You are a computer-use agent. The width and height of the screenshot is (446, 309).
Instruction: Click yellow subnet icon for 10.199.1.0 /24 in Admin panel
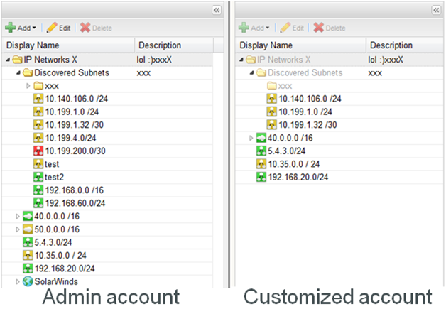point(38,112)
